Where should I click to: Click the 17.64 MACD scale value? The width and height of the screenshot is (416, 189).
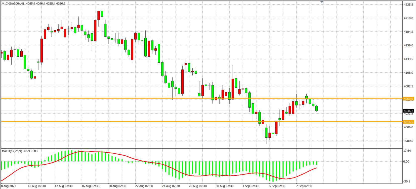[407, 151]
